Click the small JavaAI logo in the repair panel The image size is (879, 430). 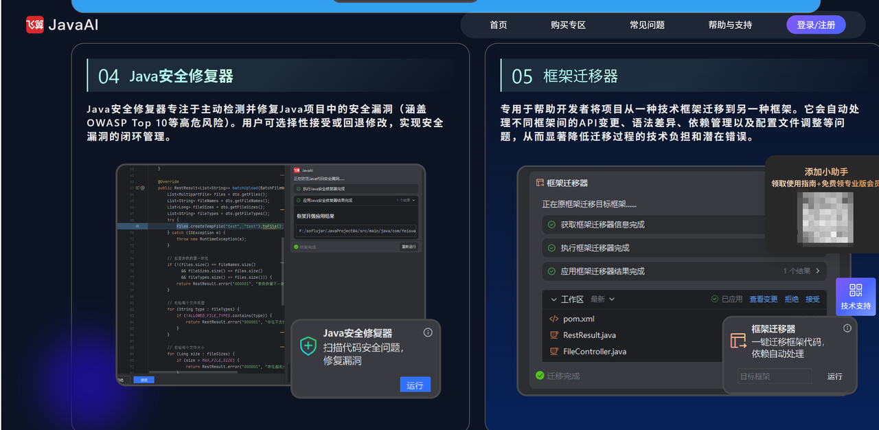click(x=297, y=170)
